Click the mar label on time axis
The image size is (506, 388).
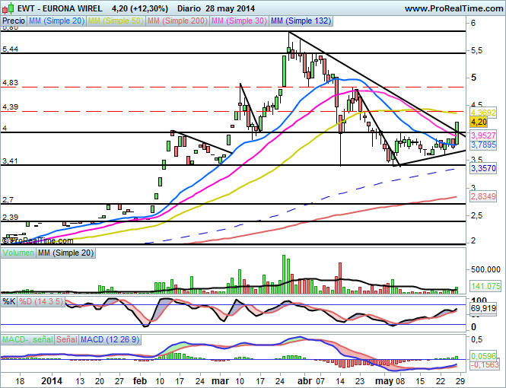click(221, 381)
